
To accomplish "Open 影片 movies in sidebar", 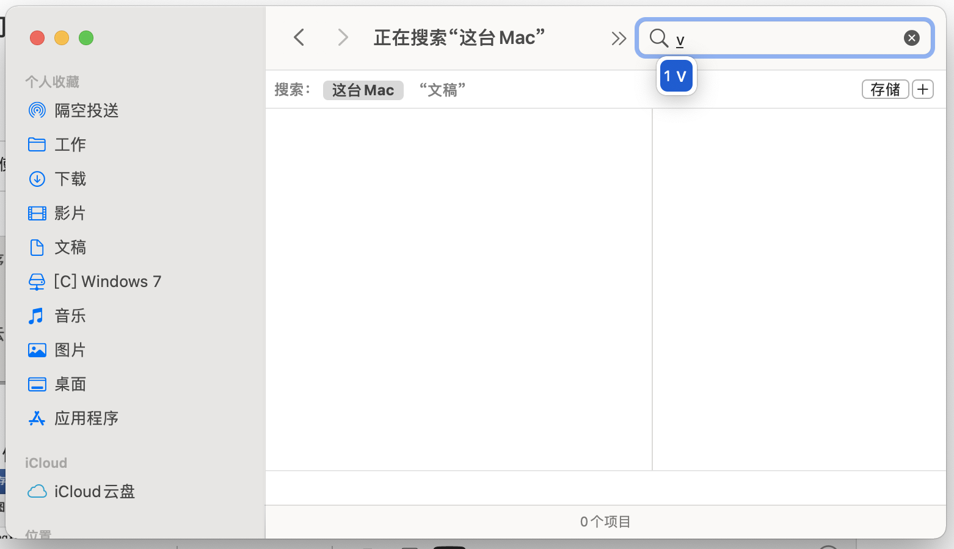I will click(x=57, y=213).
